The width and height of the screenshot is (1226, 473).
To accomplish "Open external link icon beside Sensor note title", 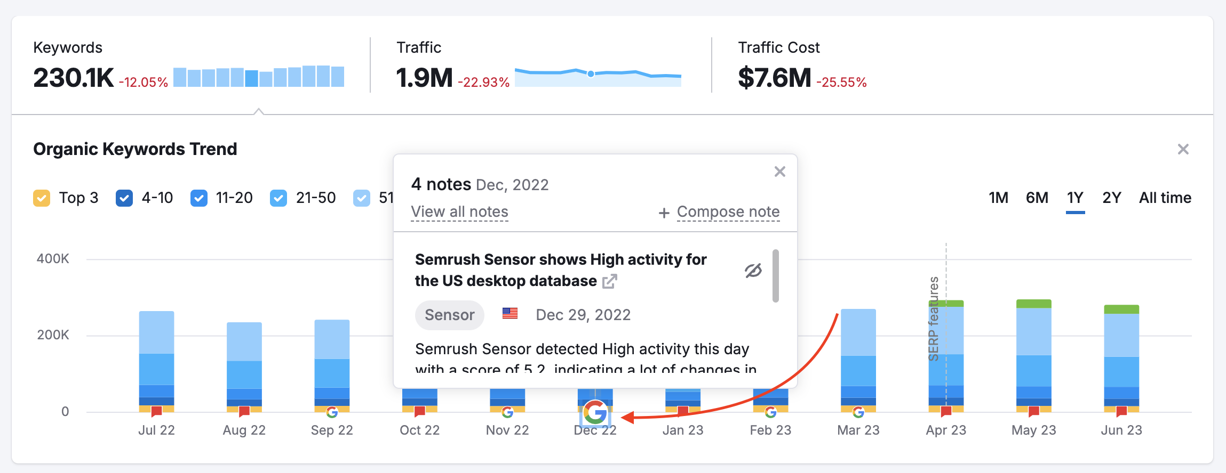I will (x=609, y=281).
